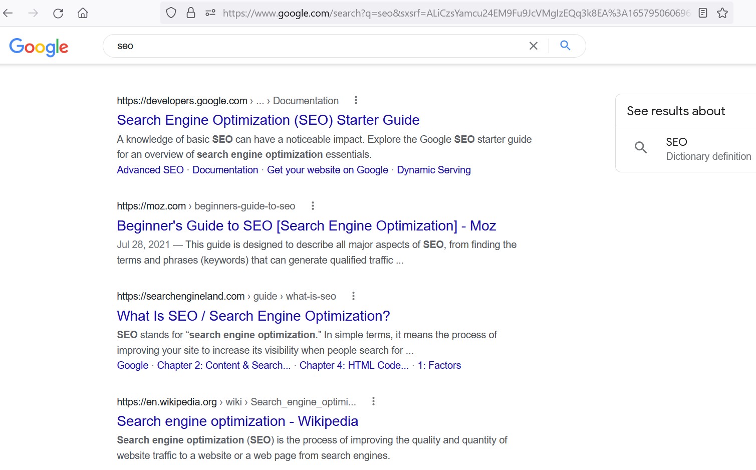Click the browser forward arrow
756x470 pixels.
(x=33, y=13)
